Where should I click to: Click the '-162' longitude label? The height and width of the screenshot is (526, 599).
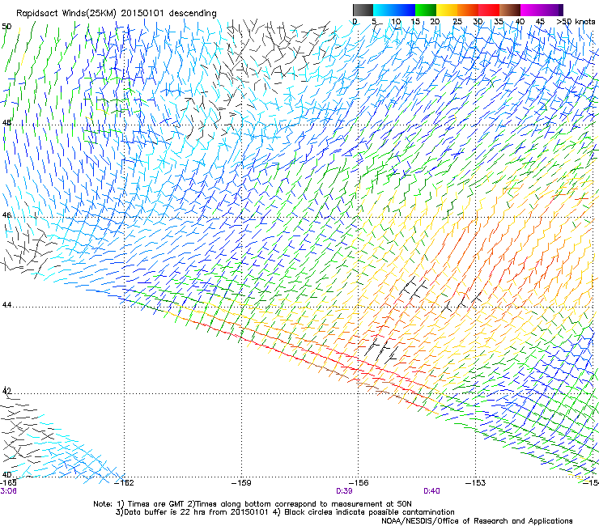tap(125, 483)
